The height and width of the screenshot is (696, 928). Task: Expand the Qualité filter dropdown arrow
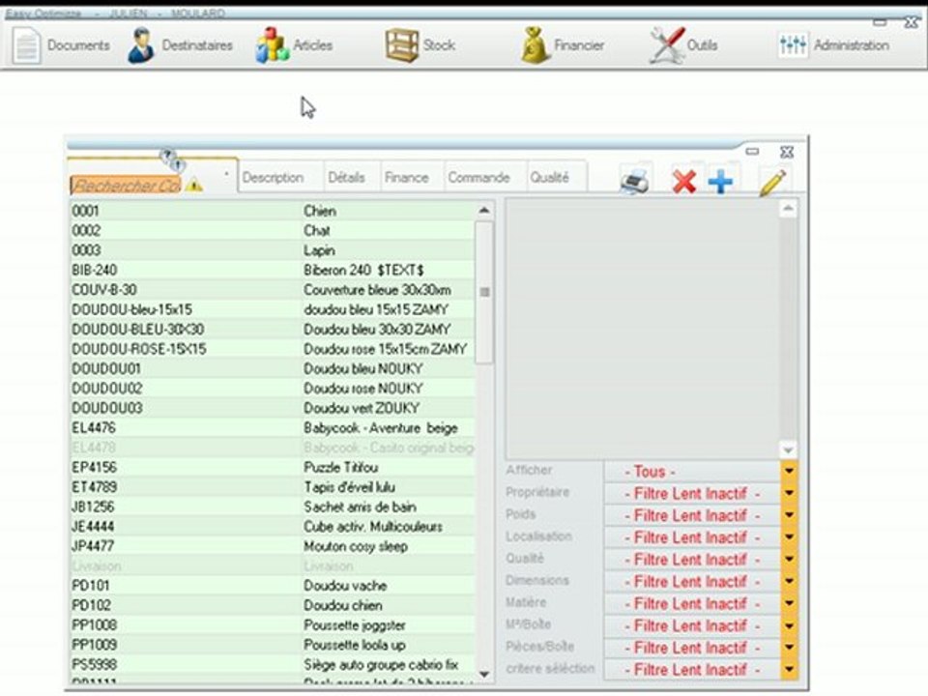point(789,560)
